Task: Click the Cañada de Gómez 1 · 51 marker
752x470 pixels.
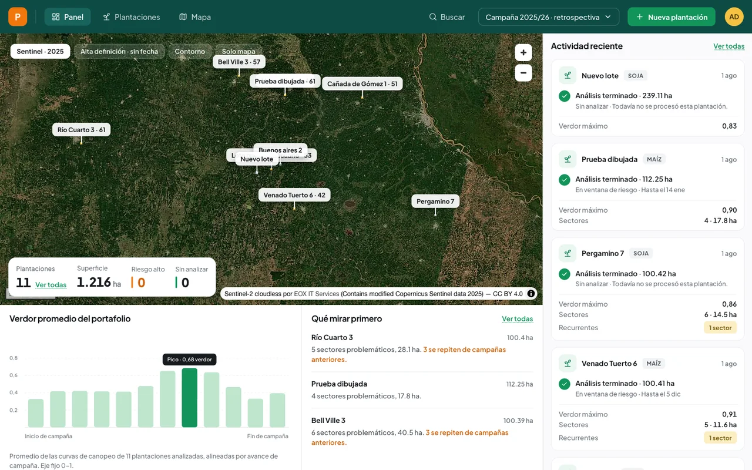Action: click(362, 84)
